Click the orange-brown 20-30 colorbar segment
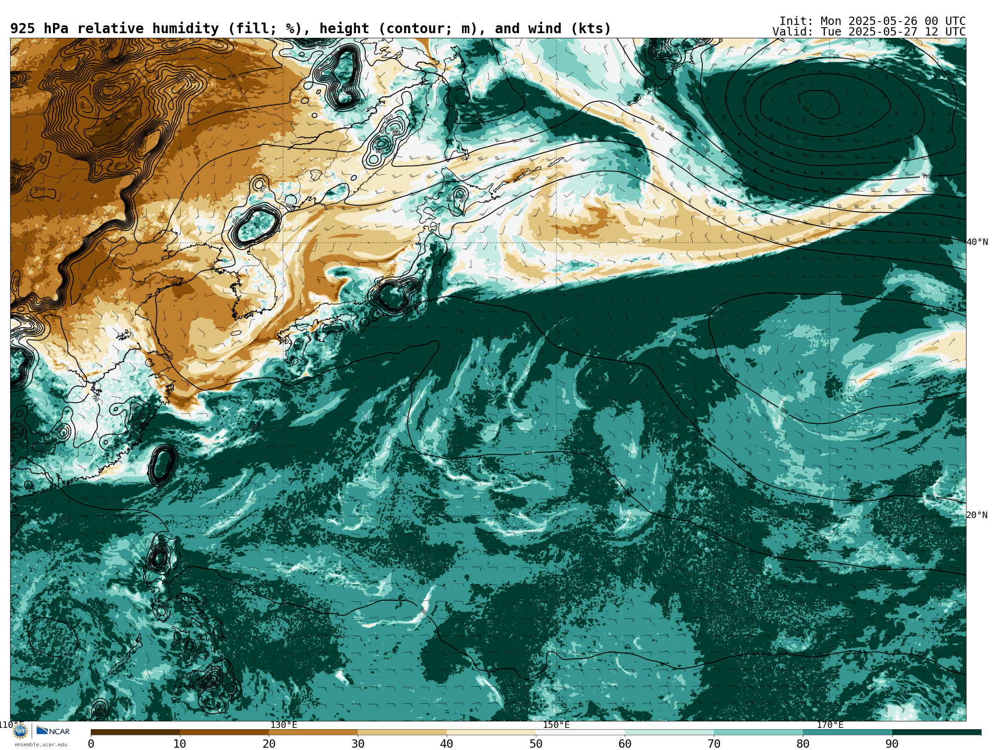 pos(313,732)
